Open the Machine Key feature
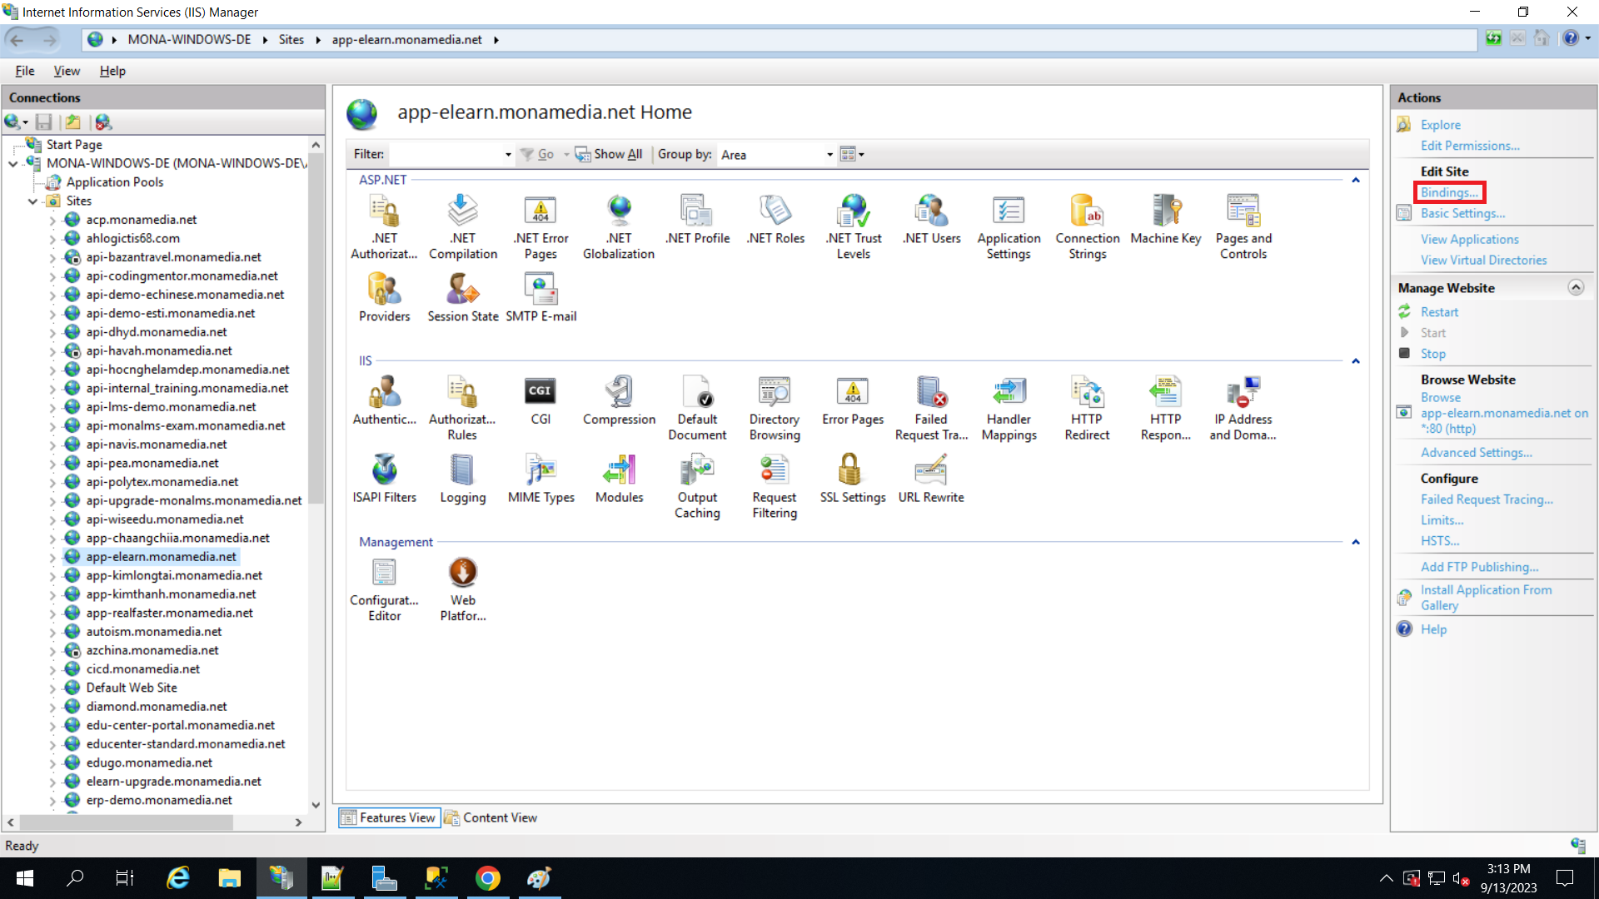This screenshot has height=899, width=1599. [1165, 220]
